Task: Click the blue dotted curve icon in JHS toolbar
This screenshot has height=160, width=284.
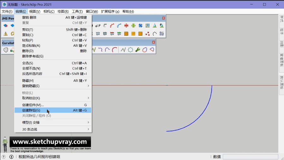Action: tap(119, 26)
